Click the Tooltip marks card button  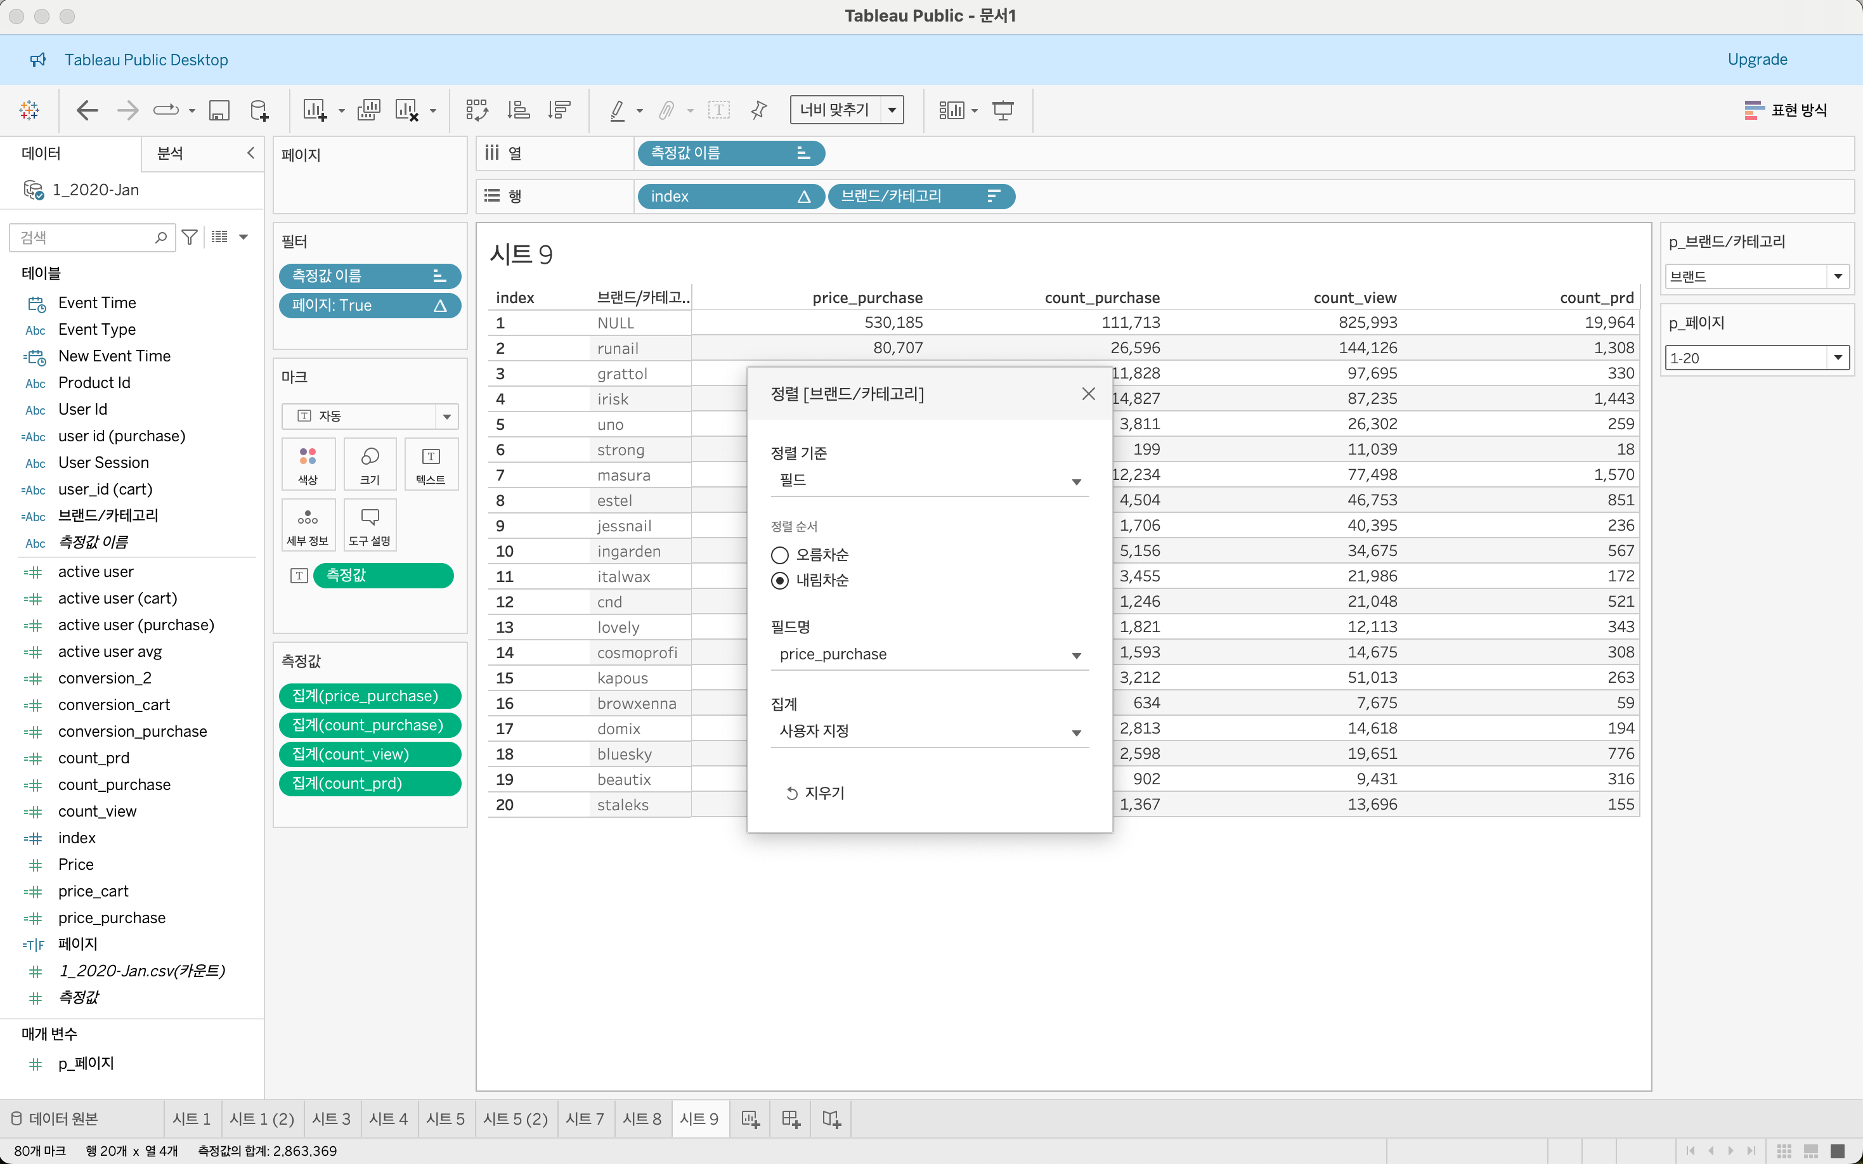pos(370,524)
